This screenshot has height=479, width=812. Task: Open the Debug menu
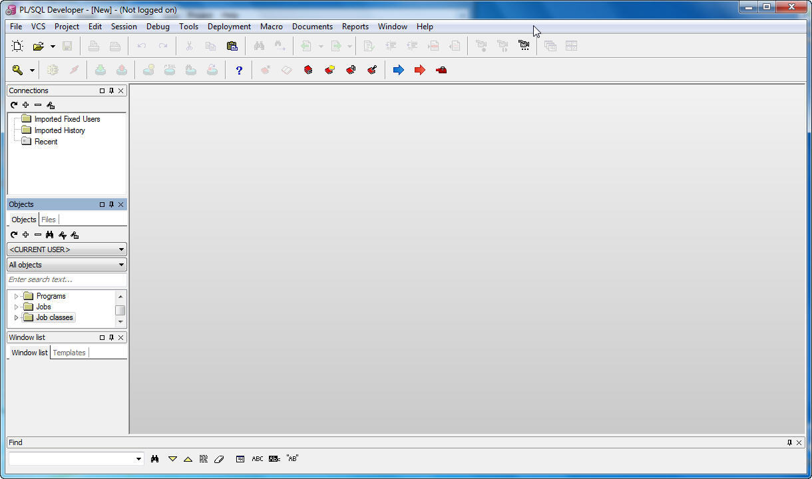coord(158,27)
